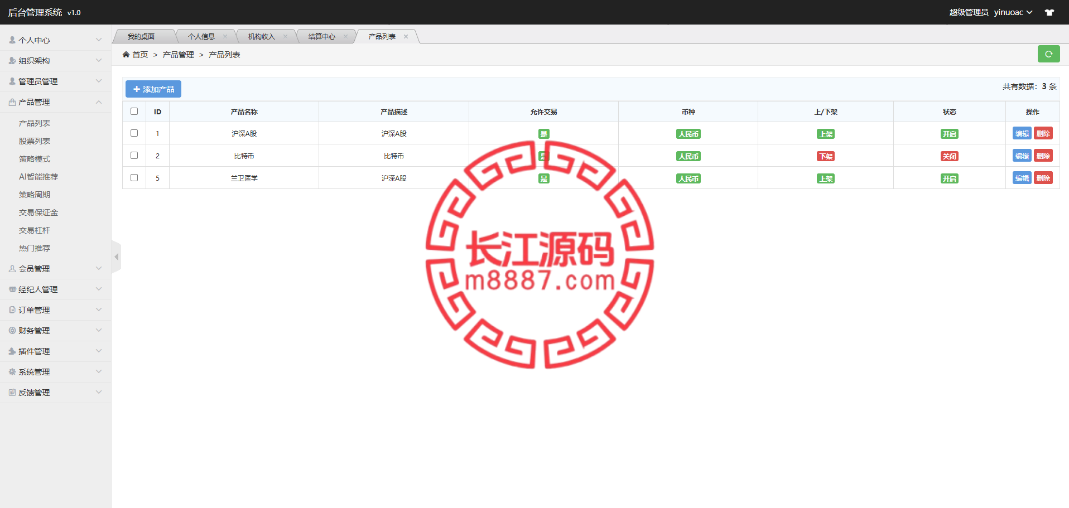
Task: Expand the 组织架构 menu chevron
Action: coord(99,60)
